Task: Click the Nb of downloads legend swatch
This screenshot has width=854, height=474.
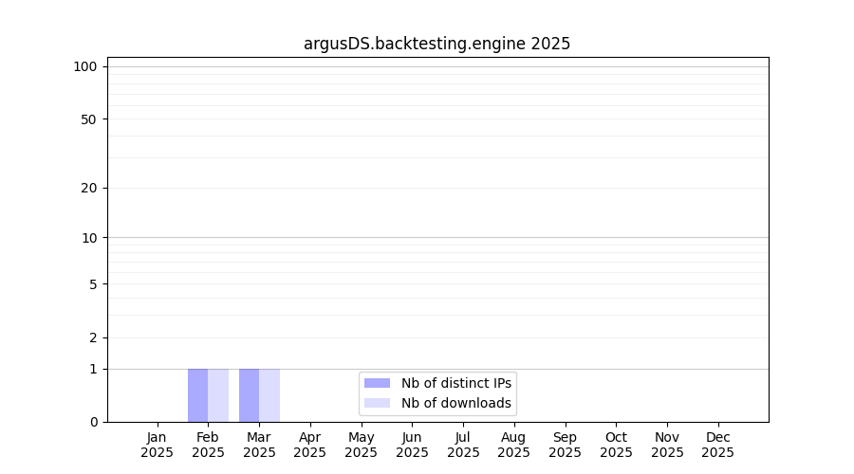Action: pos(377,403)
